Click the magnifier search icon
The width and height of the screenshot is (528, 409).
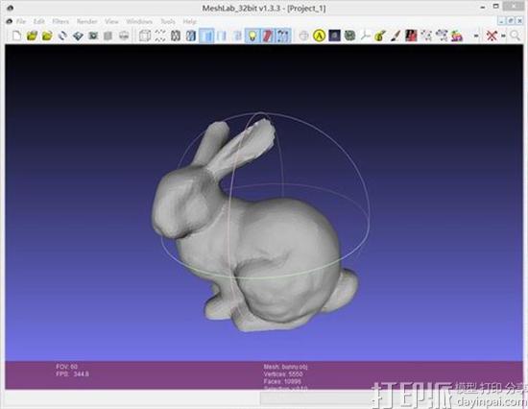516,36
